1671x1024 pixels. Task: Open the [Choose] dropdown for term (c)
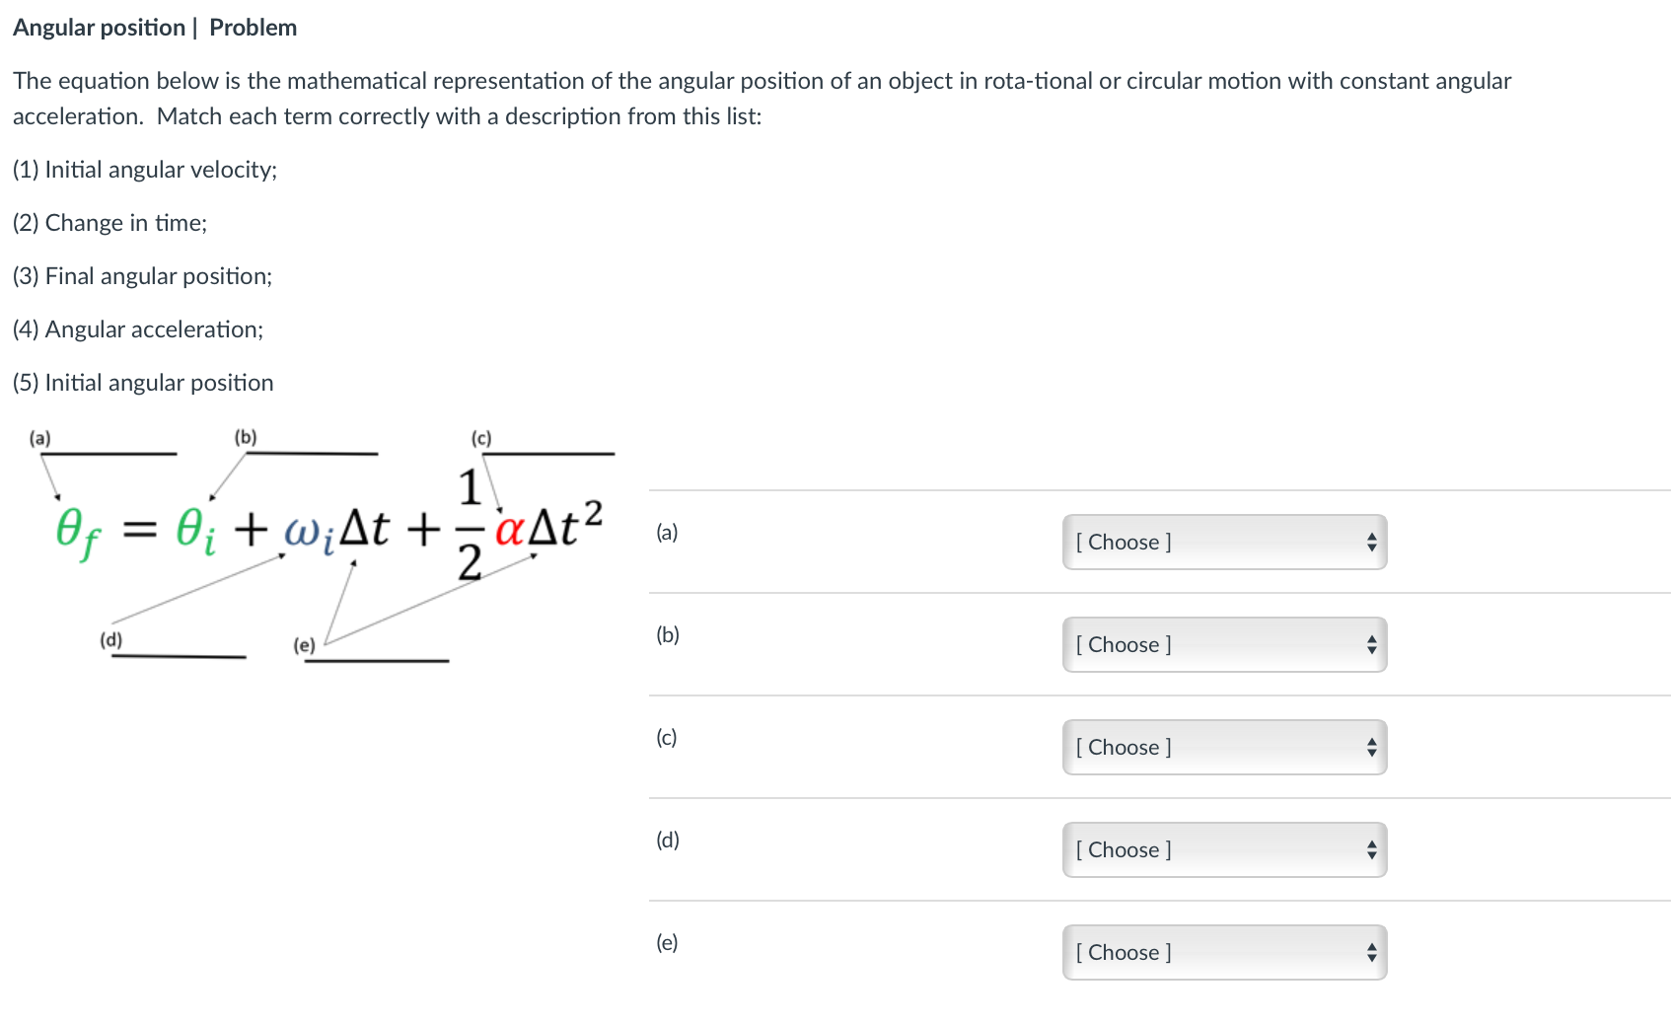1223,747
